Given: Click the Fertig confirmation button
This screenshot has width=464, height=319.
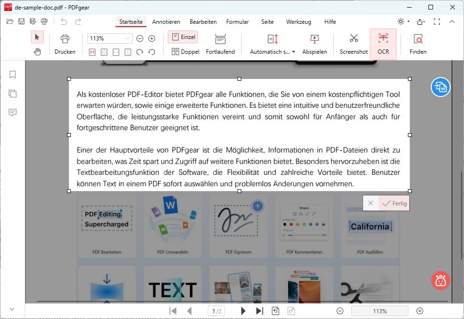Looking at the screenshot, I should (394, 203).
